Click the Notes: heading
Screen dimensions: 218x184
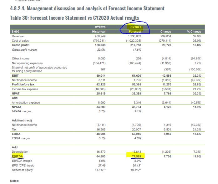pyautogui.click(x=15, y=181)
